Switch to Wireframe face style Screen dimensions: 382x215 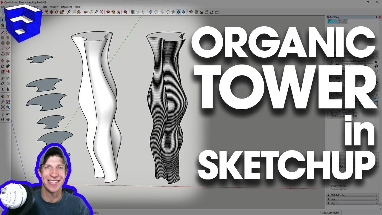coord(162,12)
